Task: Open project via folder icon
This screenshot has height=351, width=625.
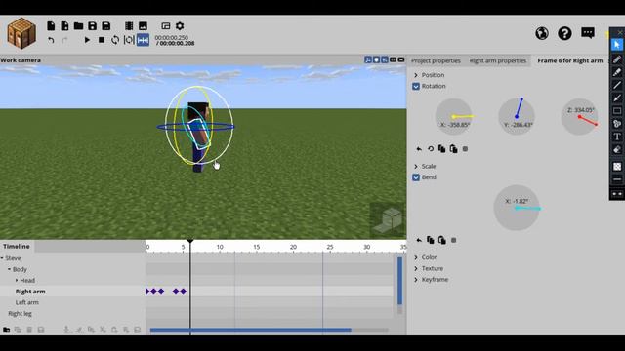Action: point(78,26)
